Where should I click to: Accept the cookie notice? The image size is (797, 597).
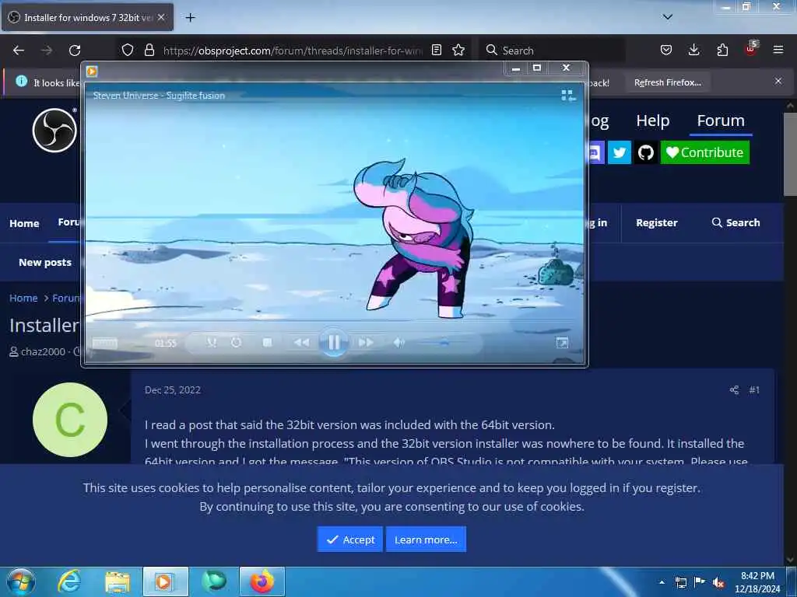pos(349,539)
